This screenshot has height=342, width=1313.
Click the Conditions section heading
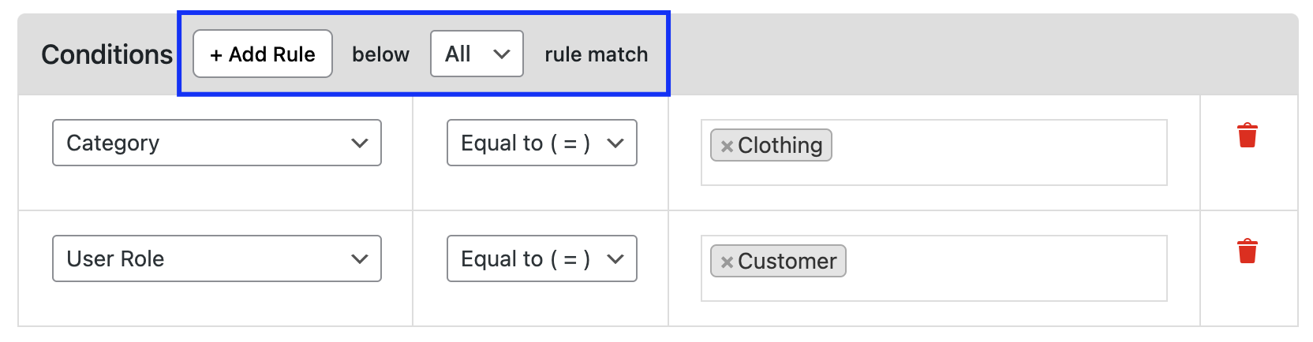(x=107, y=54)
